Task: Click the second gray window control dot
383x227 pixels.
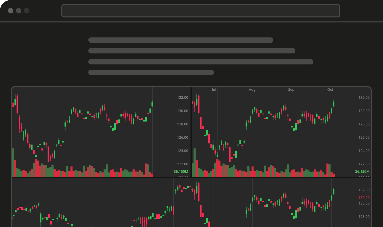Action: click(x=19, y=11)
